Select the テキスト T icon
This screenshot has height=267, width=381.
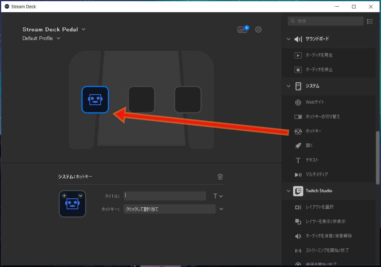click(x=298, y=160)
